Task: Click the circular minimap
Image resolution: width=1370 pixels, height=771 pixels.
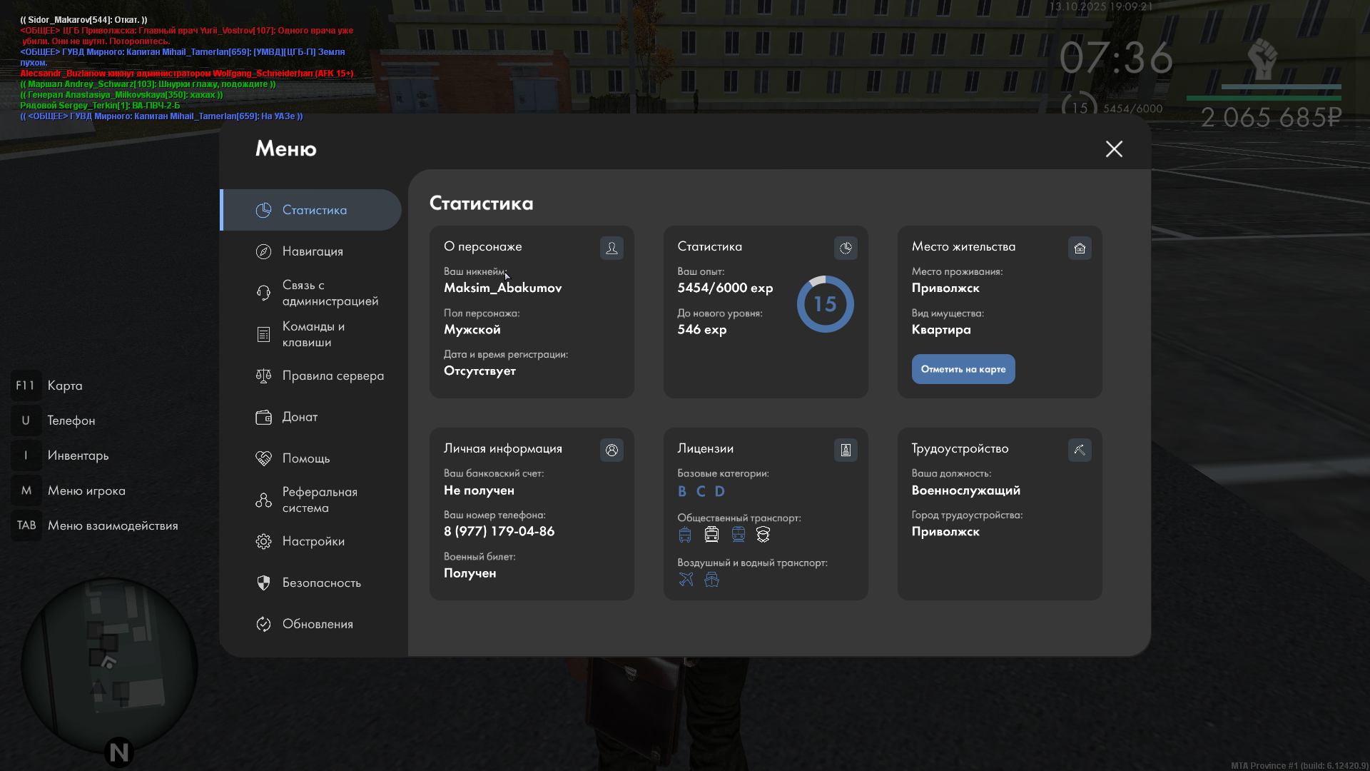Action: 108,665
